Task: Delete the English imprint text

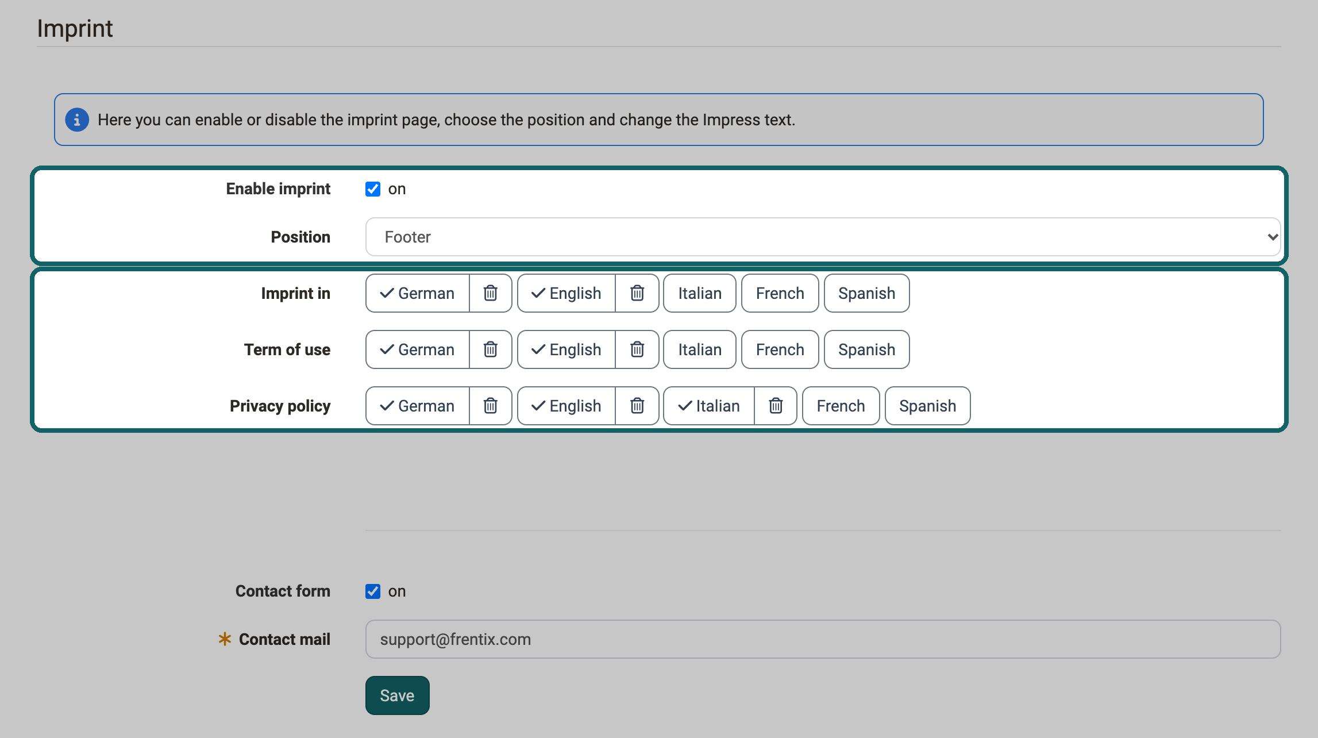Action: (x=637, y=293)
